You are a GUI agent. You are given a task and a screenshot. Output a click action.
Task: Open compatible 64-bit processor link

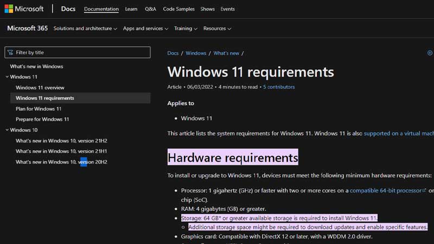pos(386,190)
